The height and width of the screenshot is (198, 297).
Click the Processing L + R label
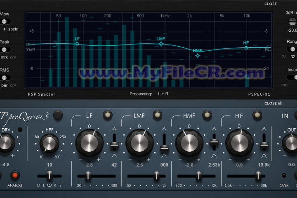click(x=149, y=94)
